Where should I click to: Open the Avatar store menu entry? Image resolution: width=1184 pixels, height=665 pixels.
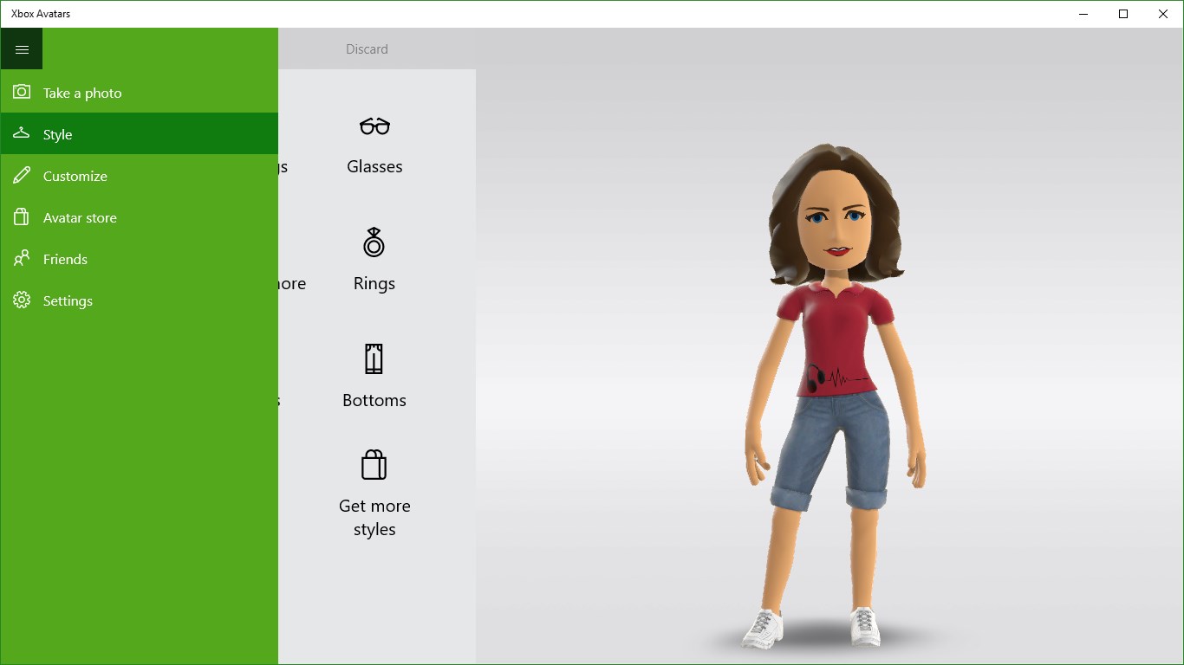pos(81,217)
